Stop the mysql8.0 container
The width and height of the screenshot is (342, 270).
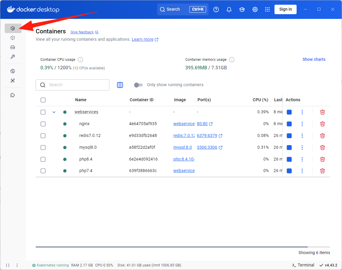289,148
